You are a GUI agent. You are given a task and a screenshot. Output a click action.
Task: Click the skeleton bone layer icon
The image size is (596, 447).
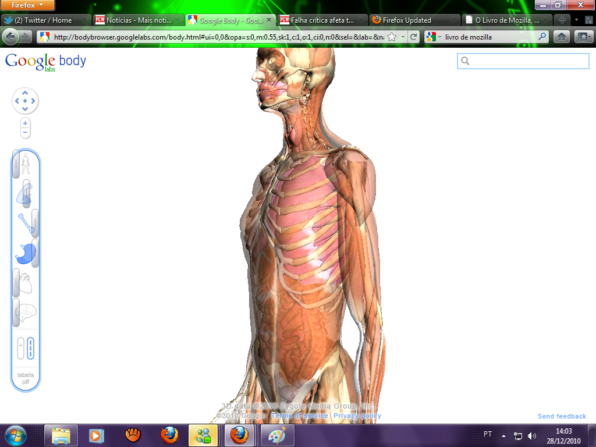pos(26,223)
